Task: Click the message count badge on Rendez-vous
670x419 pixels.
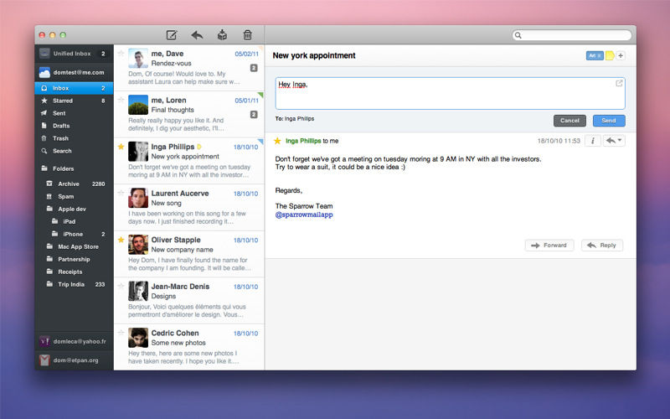Action: (254, 68)
